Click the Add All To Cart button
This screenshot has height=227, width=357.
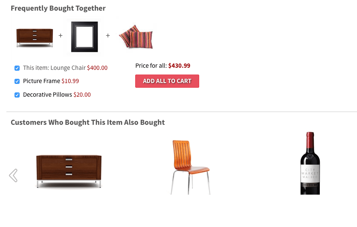(167, 81)
